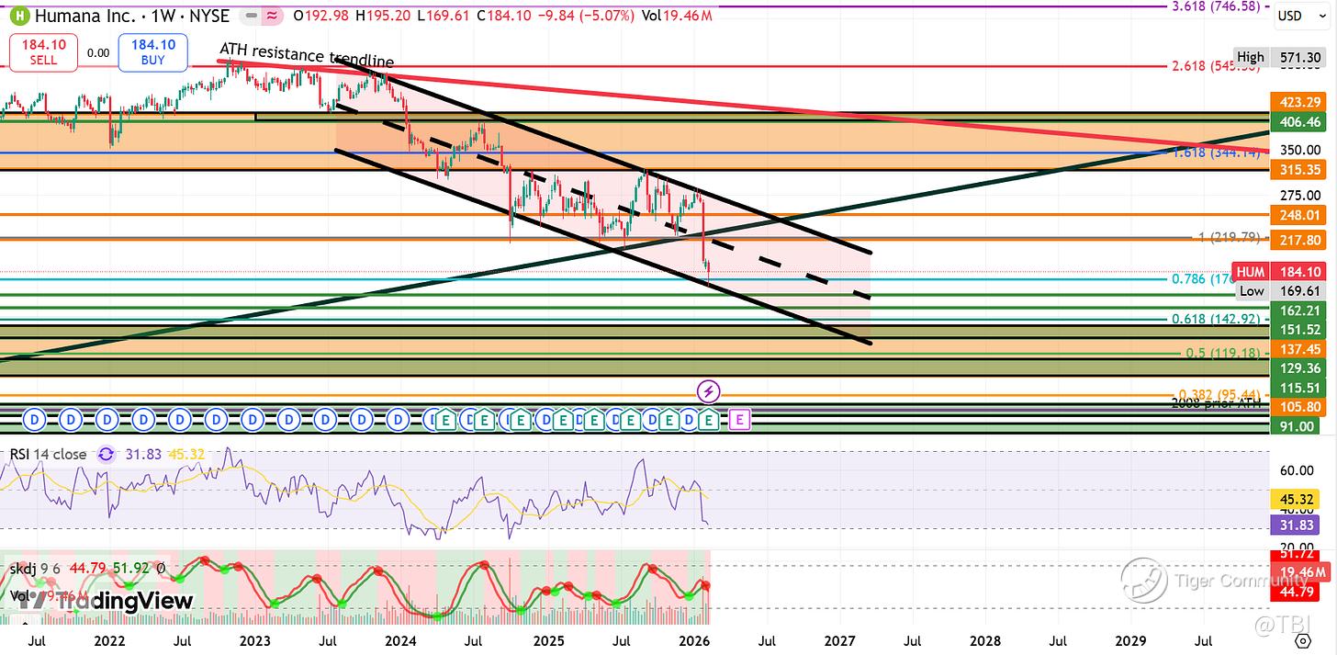
Task: Click the 248.01 orange price scale label
Action: click(x=1298, y=216)
